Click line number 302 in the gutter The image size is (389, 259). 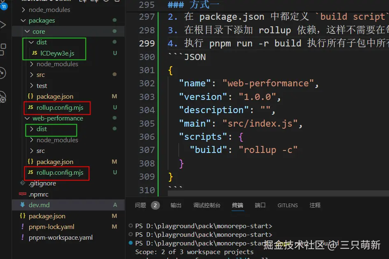pos(147,83)
